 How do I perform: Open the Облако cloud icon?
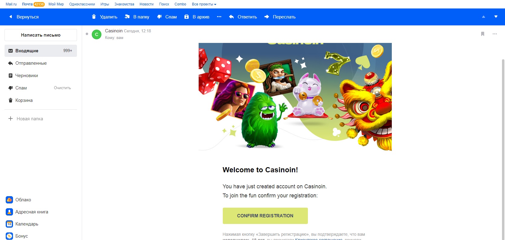(x=9, y=200)
